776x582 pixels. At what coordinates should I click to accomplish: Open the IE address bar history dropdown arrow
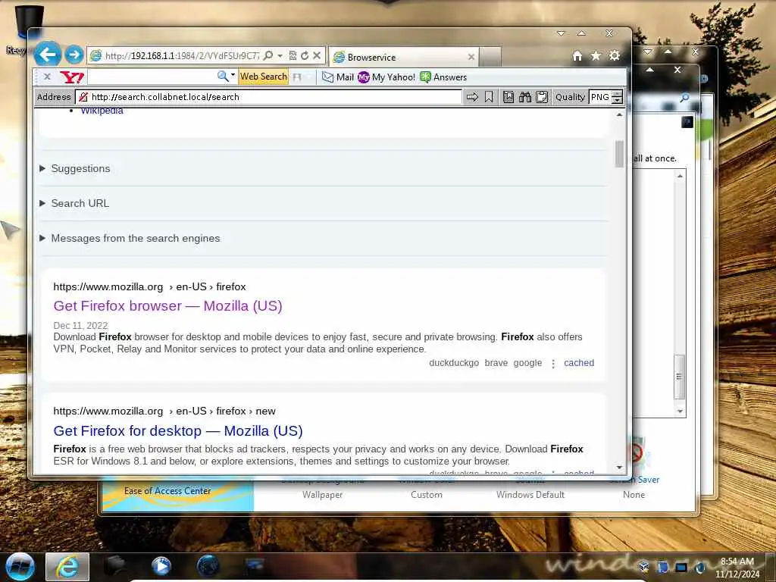[280, 55]
